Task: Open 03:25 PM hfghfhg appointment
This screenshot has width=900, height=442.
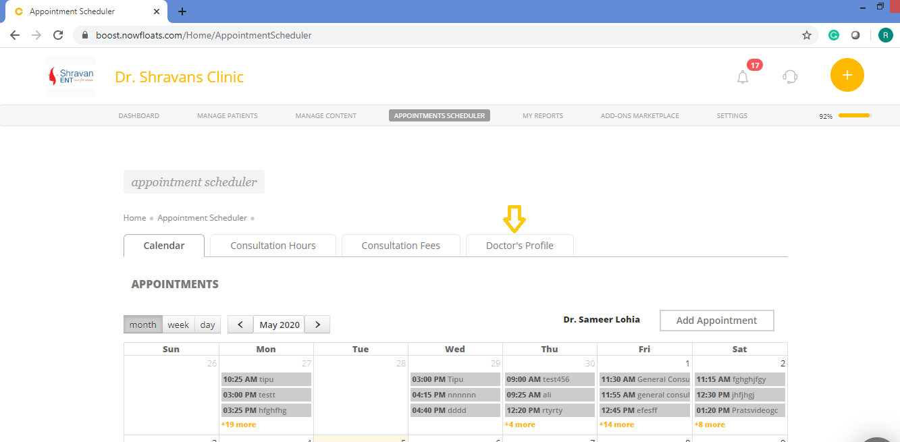Action: [266, 410]
